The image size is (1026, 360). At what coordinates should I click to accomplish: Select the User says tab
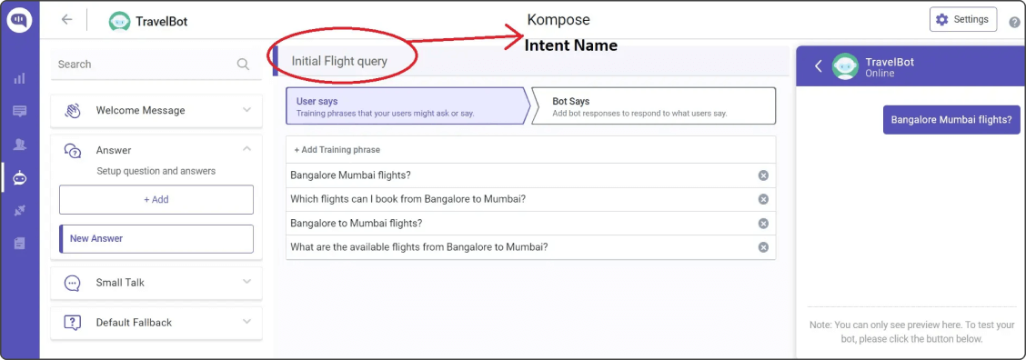(x=407, y=106)
